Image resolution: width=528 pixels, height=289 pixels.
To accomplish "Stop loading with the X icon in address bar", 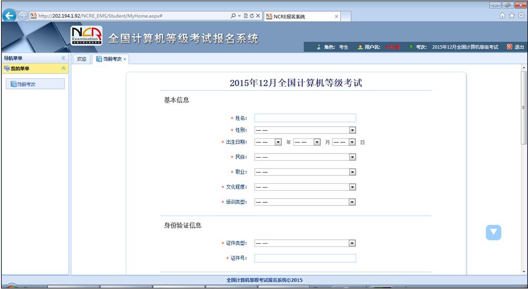I will tap(258, 16).
